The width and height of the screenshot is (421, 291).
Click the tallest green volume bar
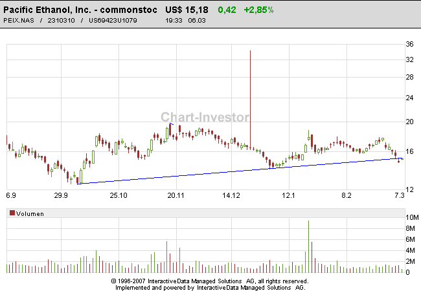click(308, 246)
